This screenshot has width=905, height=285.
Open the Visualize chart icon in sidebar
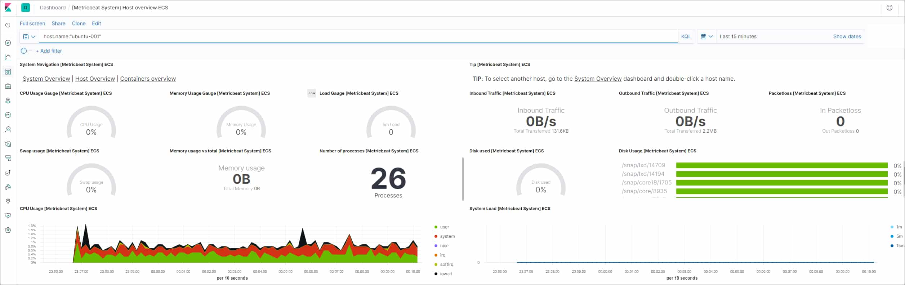[x=8, y=57]
